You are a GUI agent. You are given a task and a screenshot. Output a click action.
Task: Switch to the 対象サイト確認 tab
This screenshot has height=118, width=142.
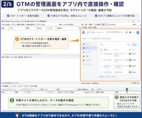click(92, 27)
